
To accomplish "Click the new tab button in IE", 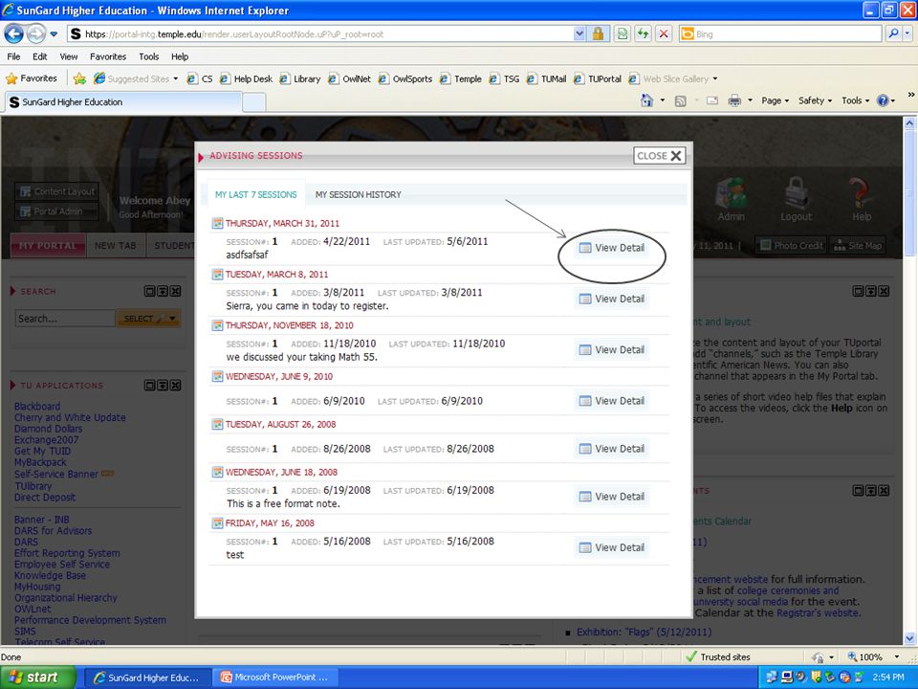I will point(254,102).
